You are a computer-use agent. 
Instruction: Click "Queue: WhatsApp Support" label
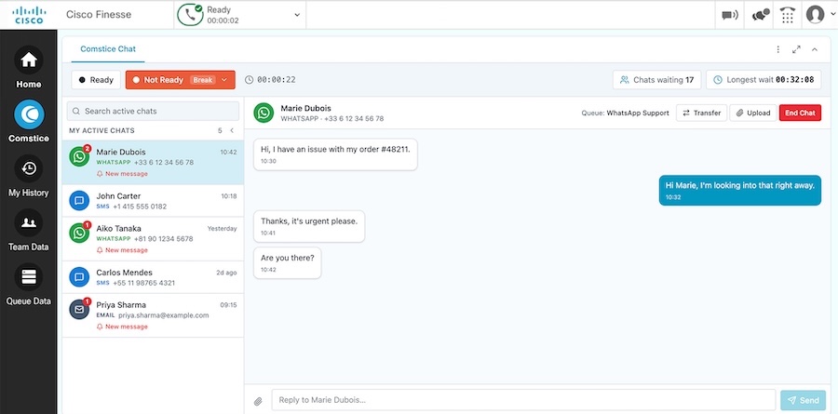coord(625,114)
